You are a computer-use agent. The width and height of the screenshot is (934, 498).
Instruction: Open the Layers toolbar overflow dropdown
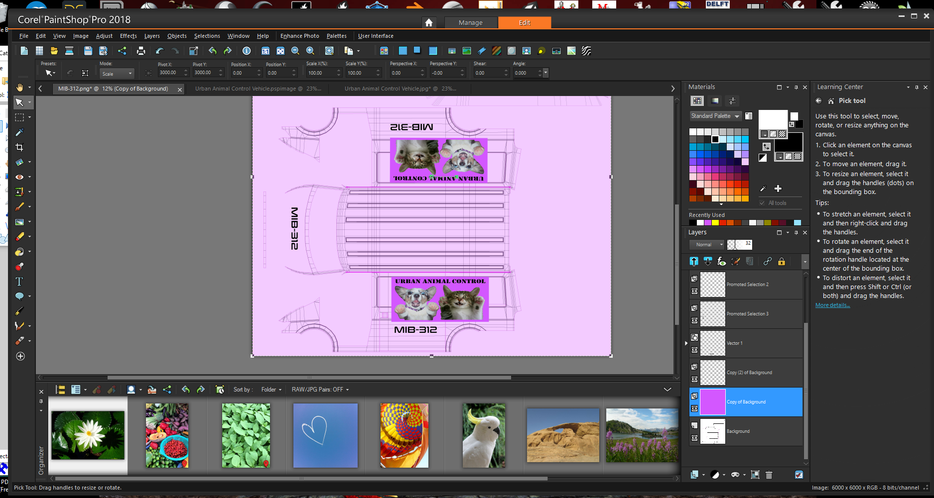tap(805, 261)
